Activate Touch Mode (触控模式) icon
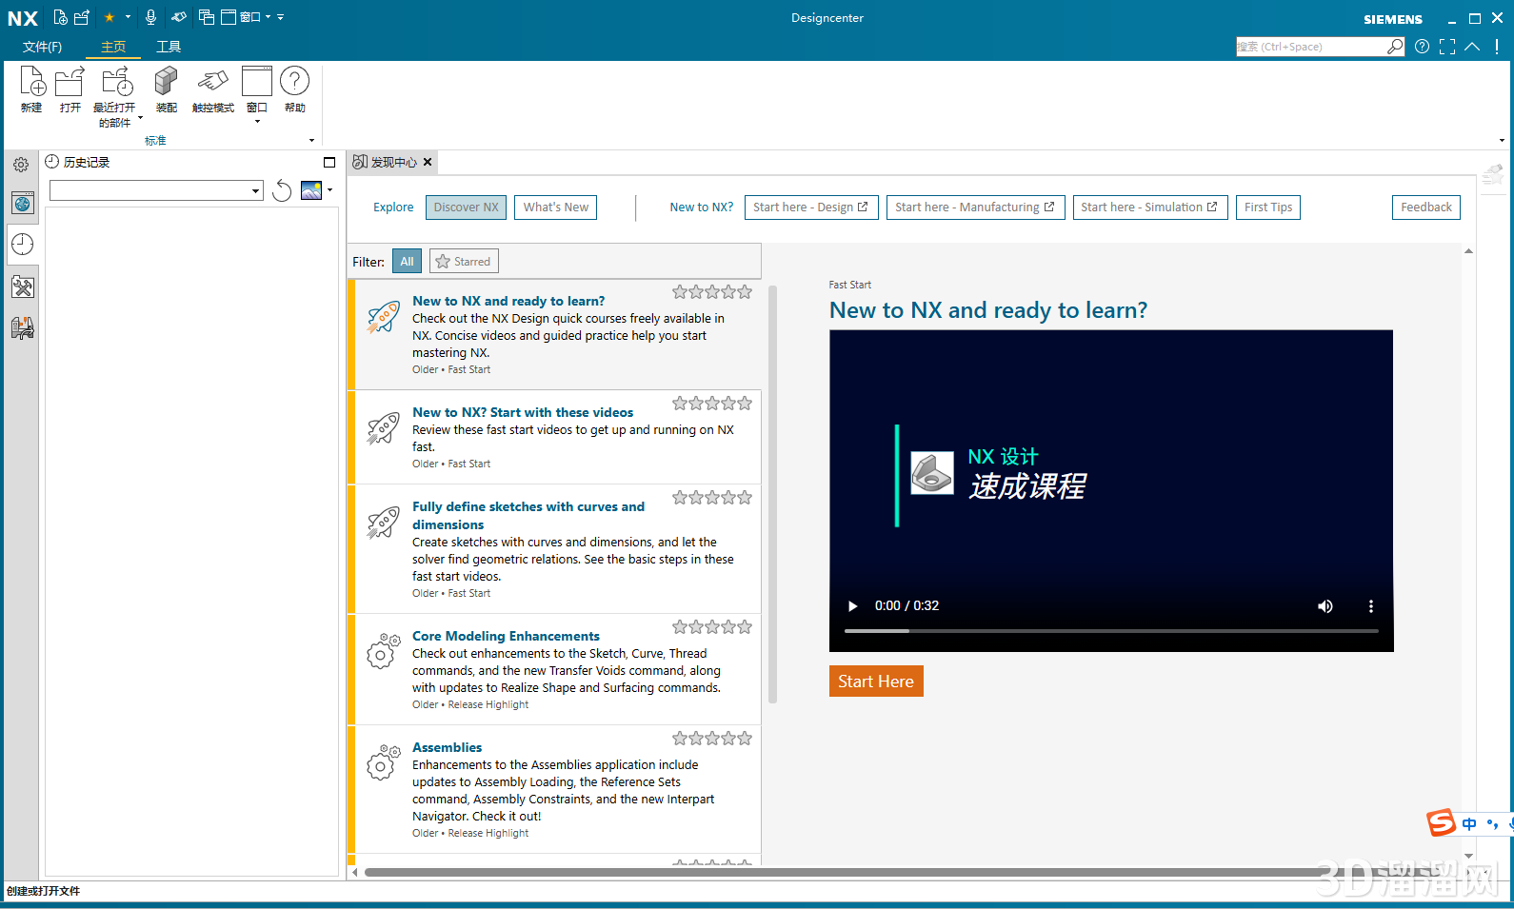 click(x=212, y=83)
